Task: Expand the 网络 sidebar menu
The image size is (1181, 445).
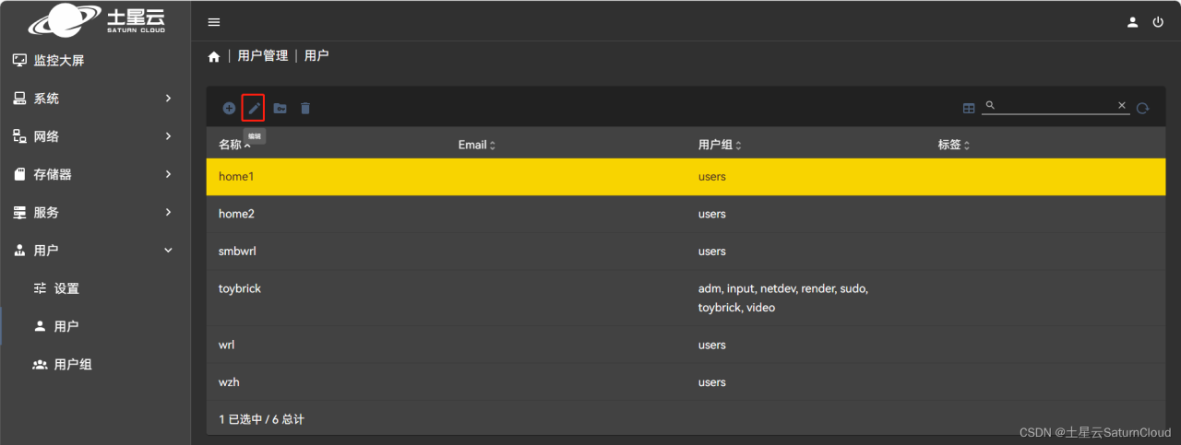Action: coord(92,136)
